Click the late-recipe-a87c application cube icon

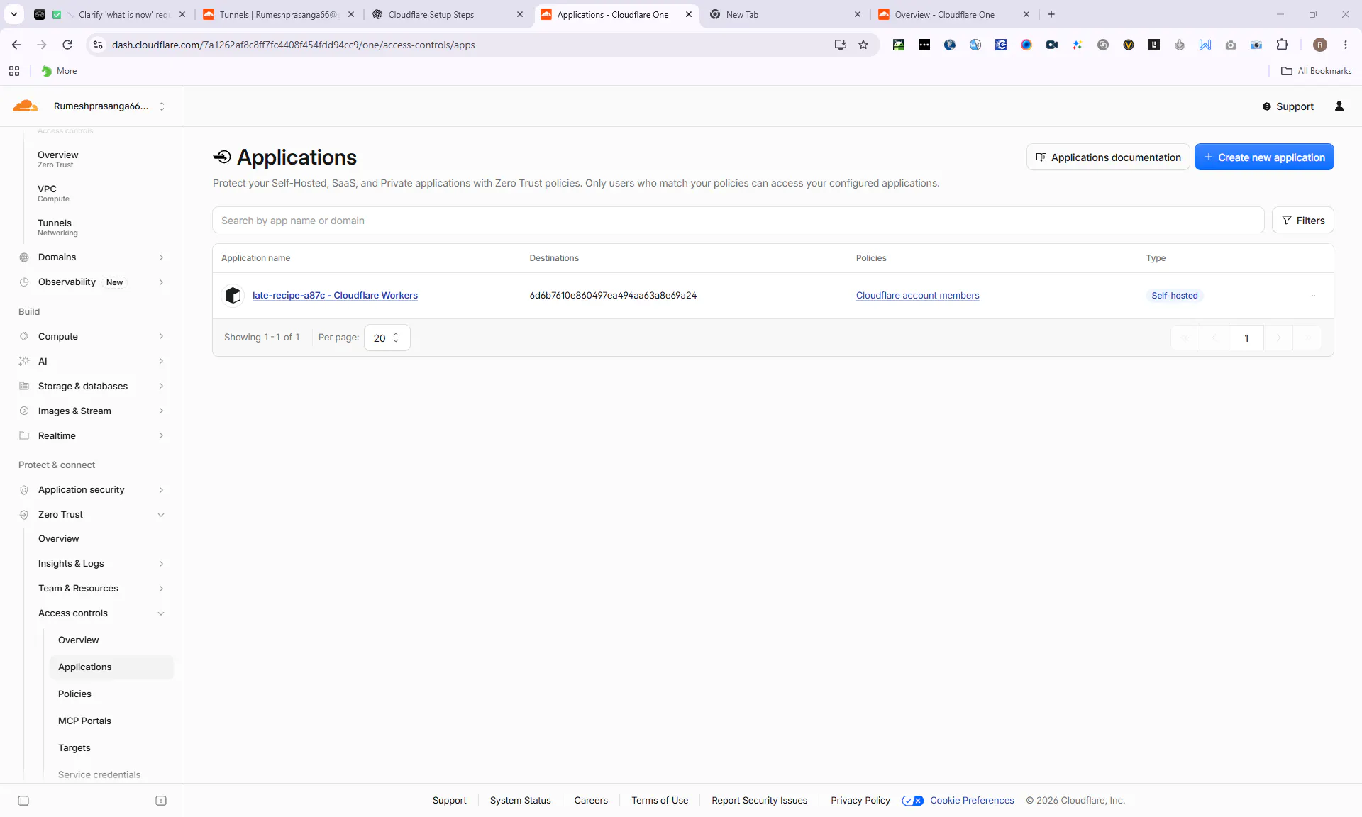[x=233, y=296]
